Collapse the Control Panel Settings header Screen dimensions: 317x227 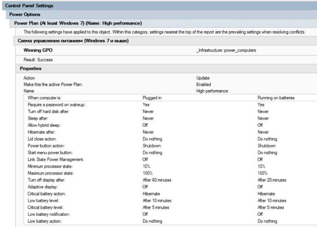tap(159, 6)
